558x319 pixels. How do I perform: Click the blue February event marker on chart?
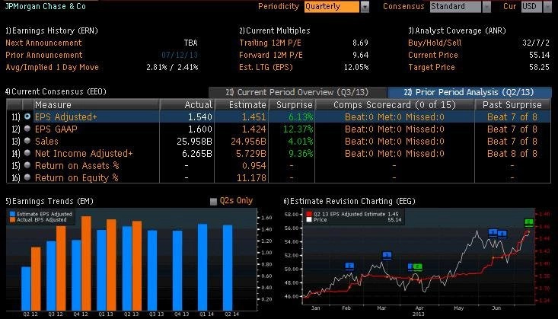click(x=349, y=266)
